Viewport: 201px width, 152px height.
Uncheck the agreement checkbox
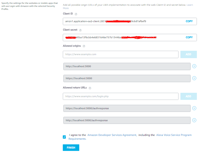[x=64, y=137]
